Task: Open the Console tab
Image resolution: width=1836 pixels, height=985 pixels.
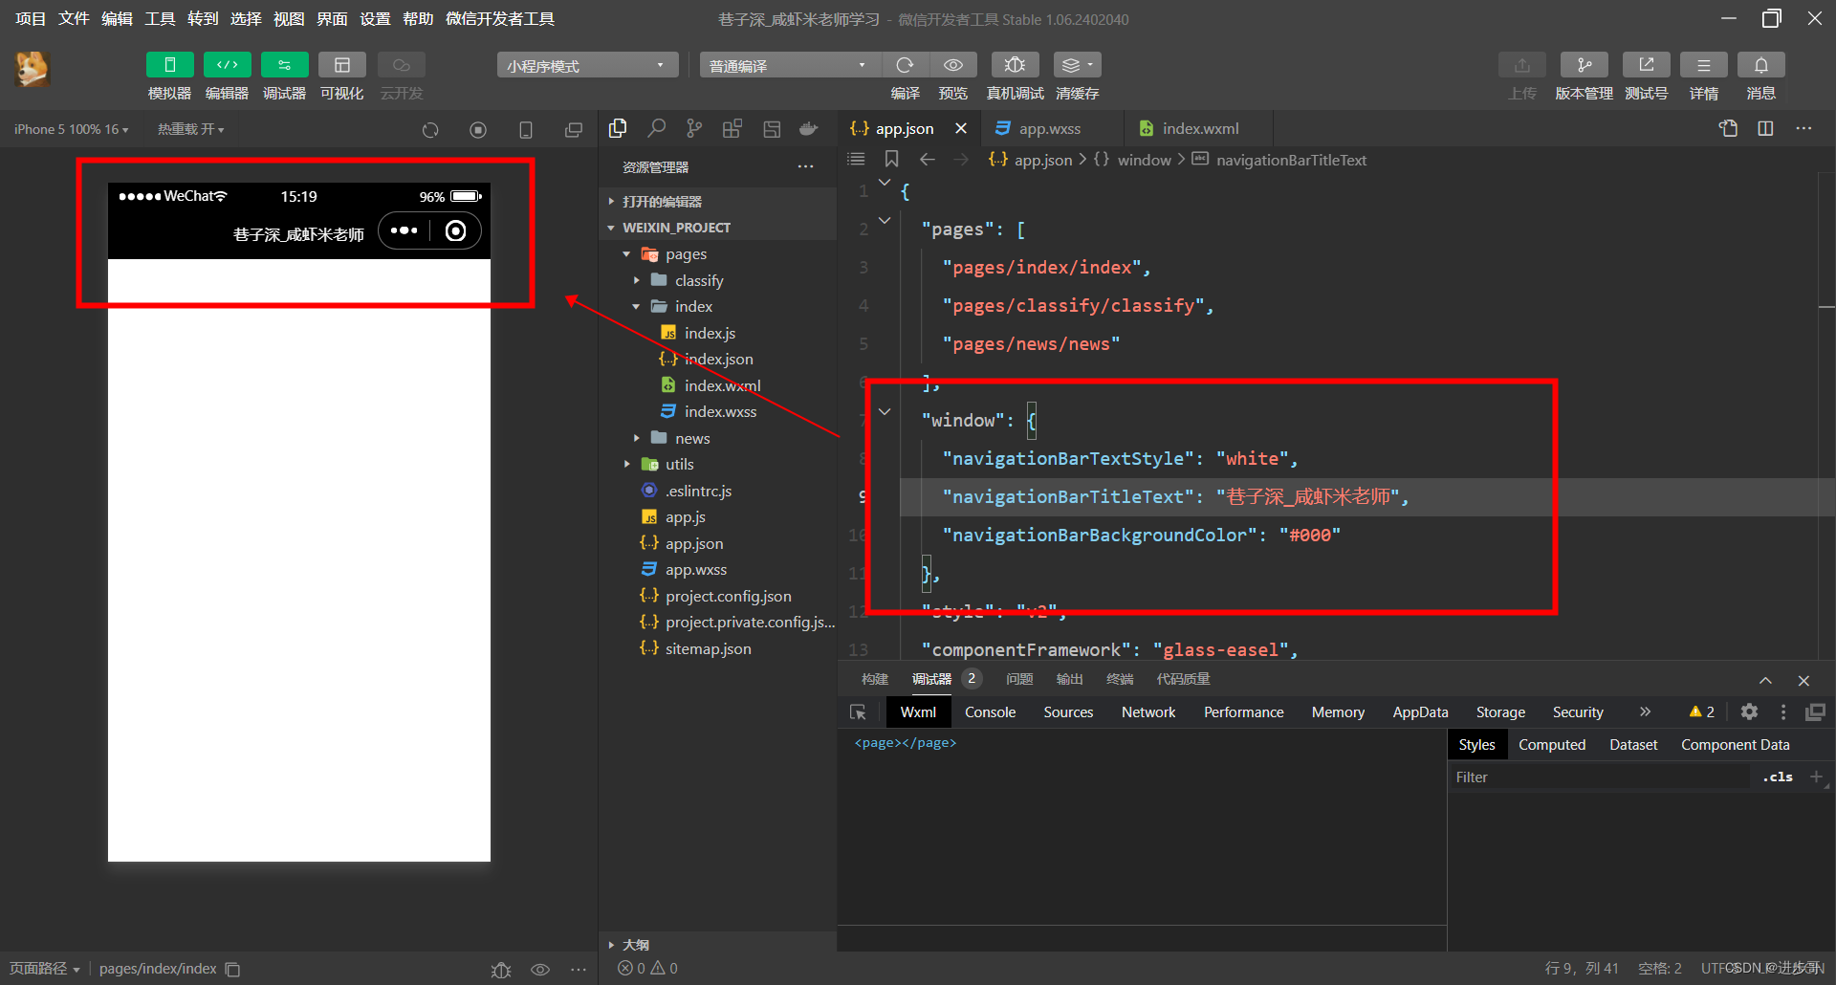Action: tap(990, 711)
